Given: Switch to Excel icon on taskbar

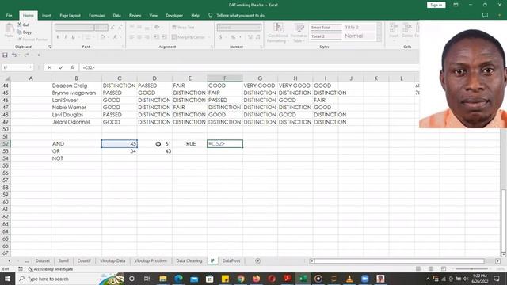Looking at the screenshot, I should (x=303, y=279).
